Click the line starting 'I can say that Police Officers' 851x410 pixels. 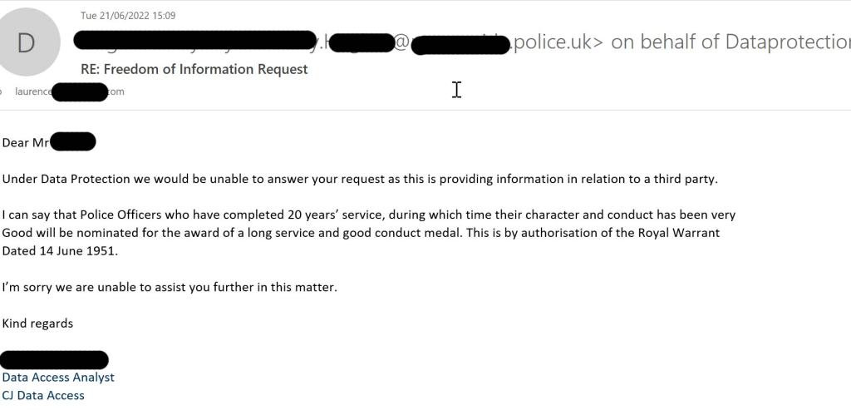[x=368, y=215]
